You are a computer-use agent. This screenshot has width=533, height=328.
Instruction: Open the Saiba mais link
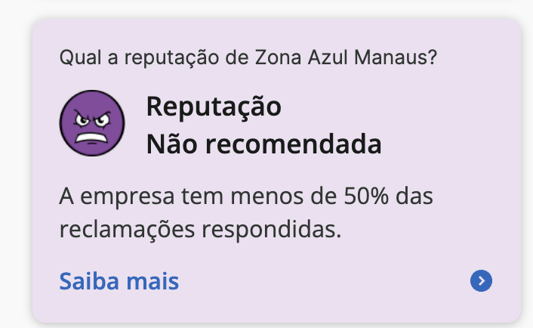(119, 282)
